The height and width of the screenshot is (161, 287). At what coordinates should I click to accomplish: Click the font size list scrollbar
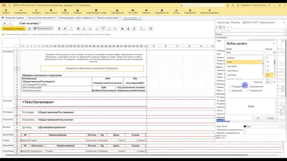[274, 62]
